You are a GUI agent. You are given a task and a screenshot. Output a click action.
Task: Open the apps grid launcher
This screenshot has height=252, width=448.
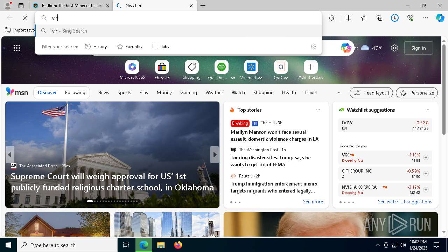click(x=17, y=48)
